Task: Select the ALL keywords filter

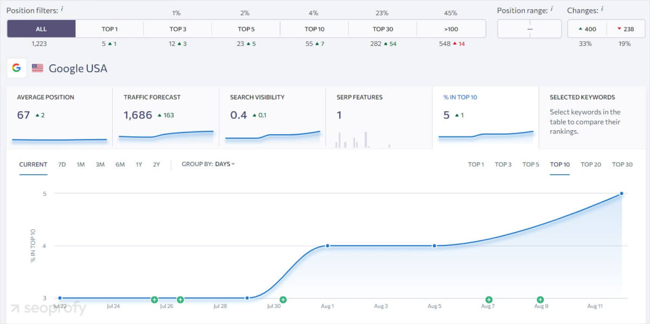Action: click(x=41, y=29)
